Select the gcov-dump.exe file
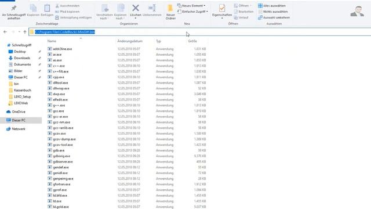The width and height of the screenshot is (371, 209). (64, 139)
